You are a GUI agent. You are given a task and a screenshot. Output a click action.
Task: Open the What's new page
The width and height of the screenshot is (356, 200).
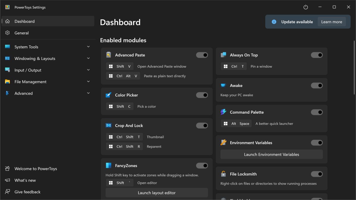point(25,180)
